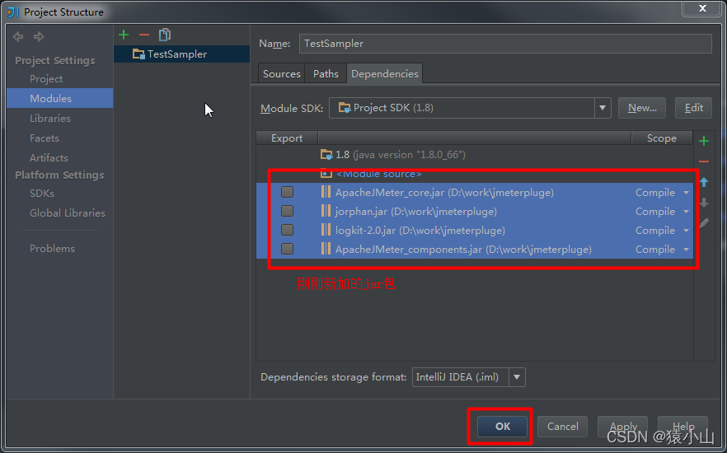Screen dimensions: 727x453
Task: Toggle Export for ApacheJMeter_components.jar
Action: [288, 250]
